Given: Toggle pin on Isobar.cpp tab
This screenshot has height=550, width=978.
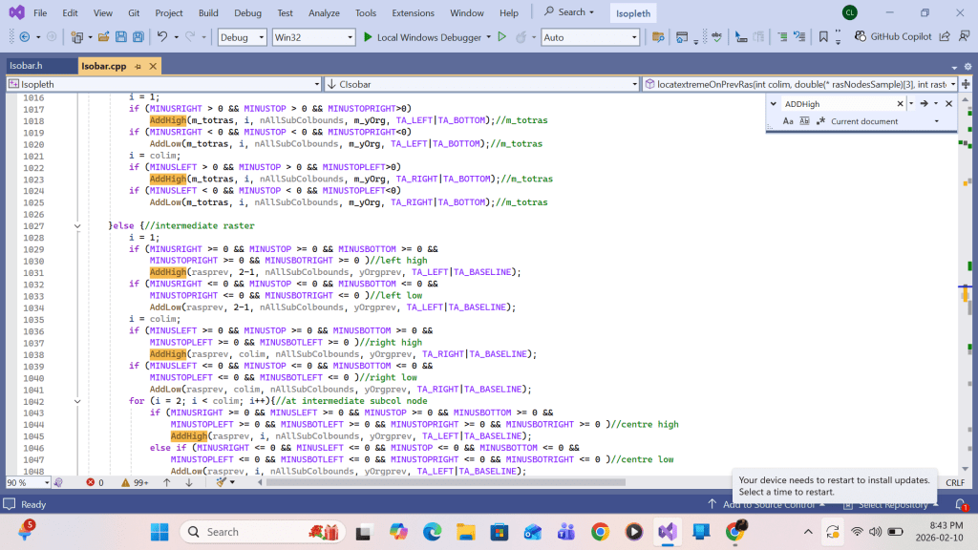Looking at the screenshot, I should click(x=138, y=66).
